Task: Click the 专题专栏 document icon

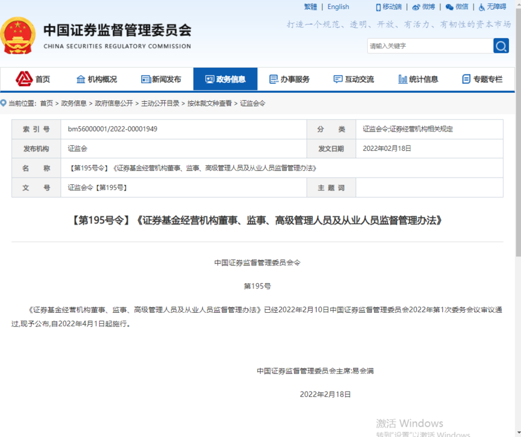Action: pyautogui.click(x=466, y=79)
